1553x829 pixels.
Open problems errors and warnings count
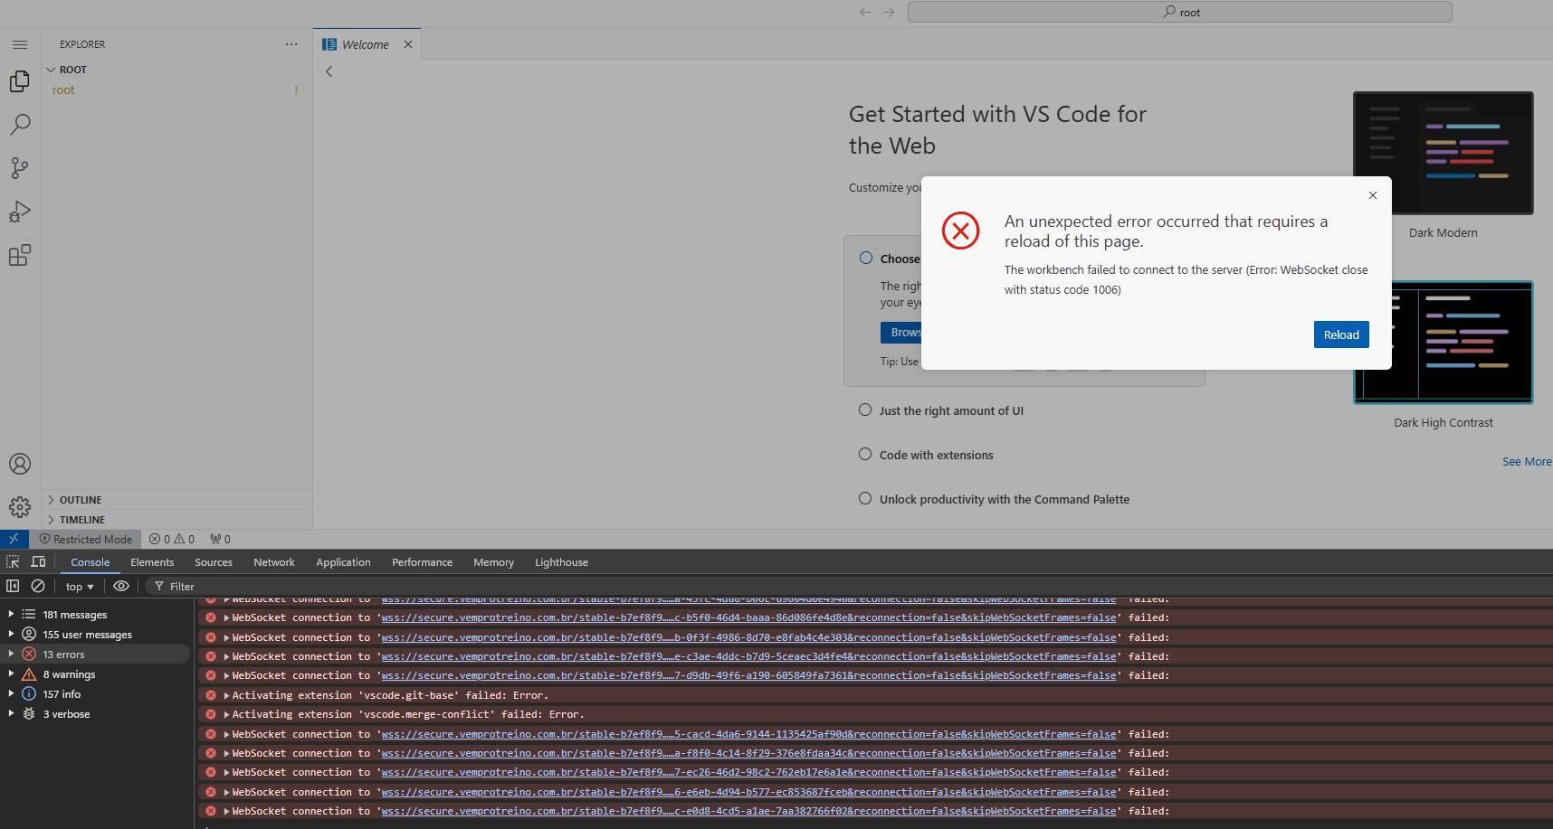click(172, 540)
